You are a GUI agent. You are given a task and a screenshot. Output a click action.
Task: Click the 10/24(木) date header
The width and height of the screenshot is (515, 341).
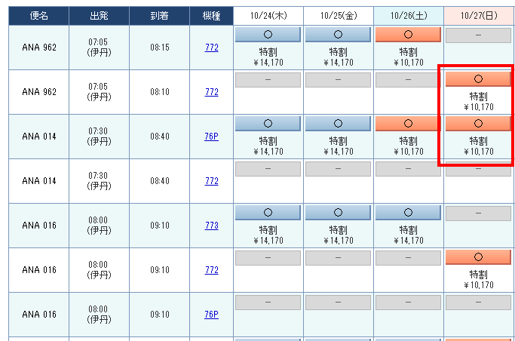(x=268, y=16)
